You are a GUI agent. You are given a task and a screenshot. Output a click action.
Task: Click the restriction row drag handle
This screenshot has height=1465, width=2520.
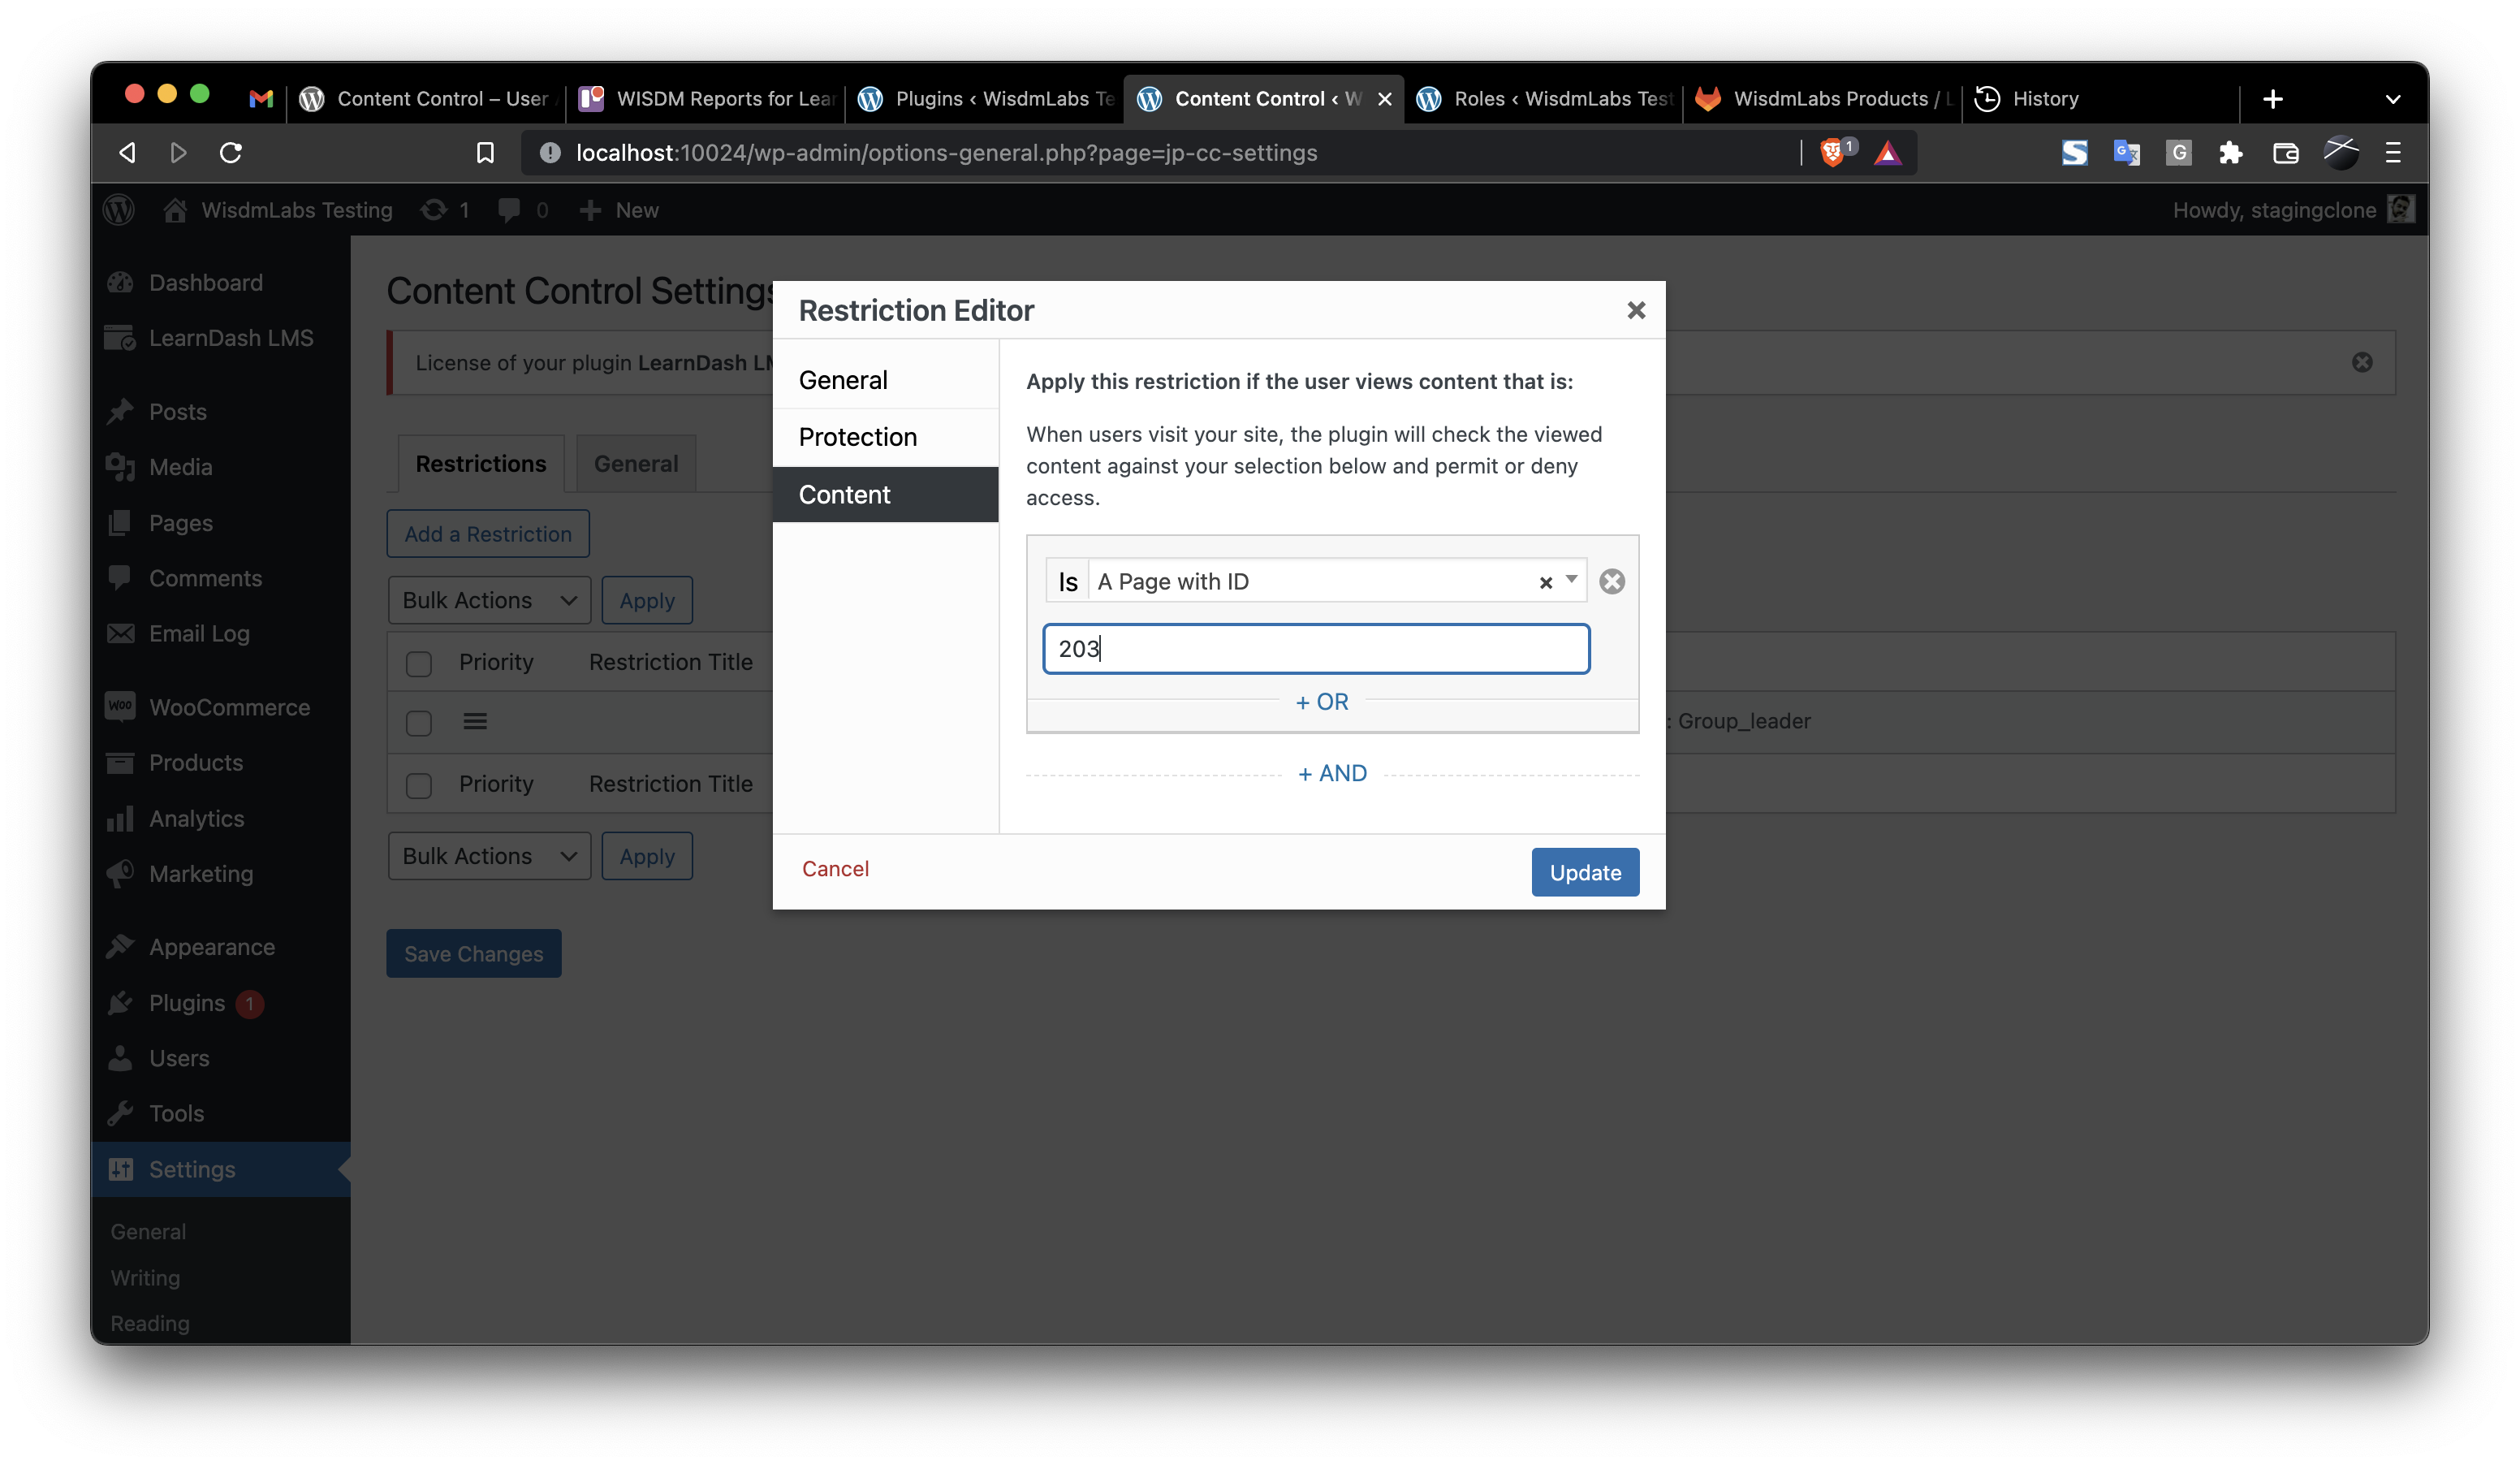click(475, 721)
